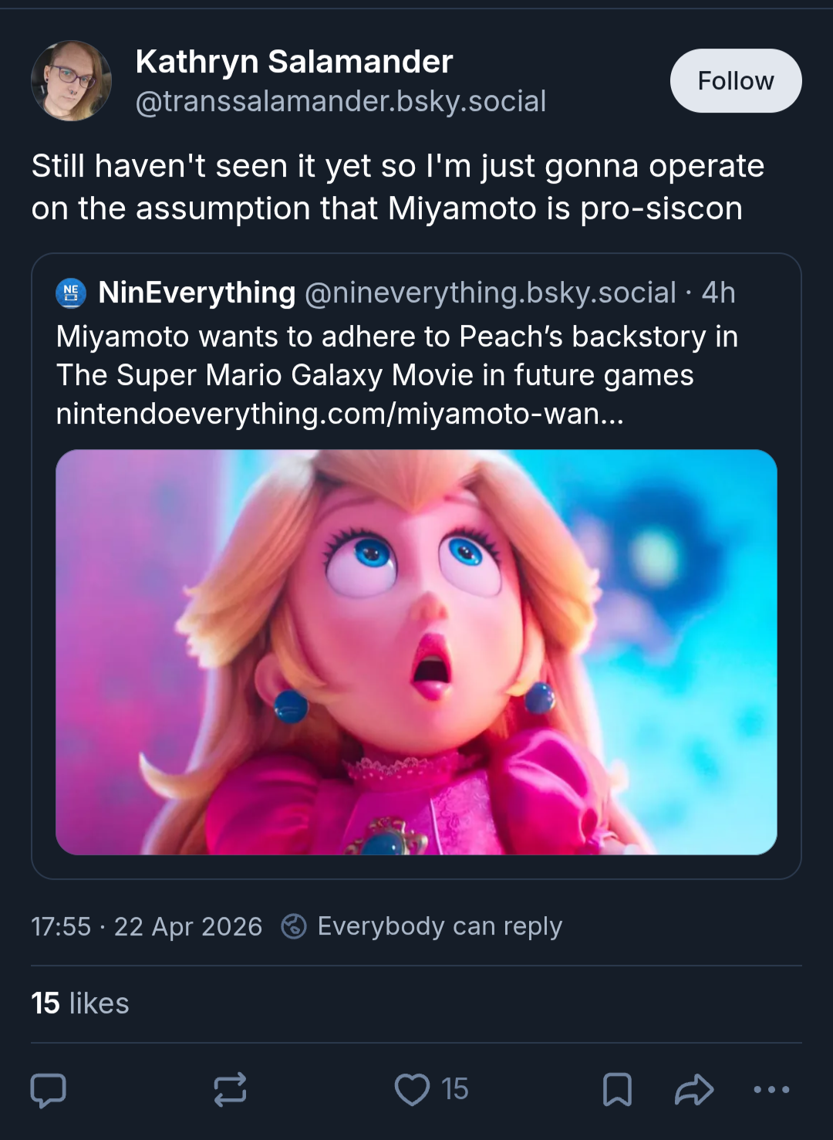
Task: Open the nintendoeverything.com article link
Action: [339, 414]
